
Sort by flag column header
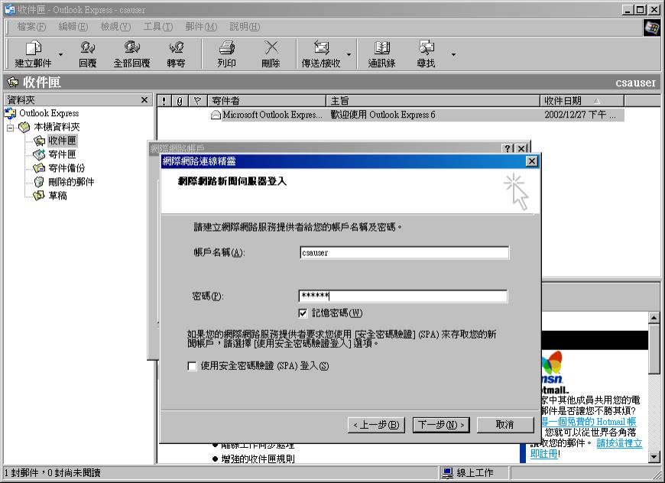pos(197,101)
